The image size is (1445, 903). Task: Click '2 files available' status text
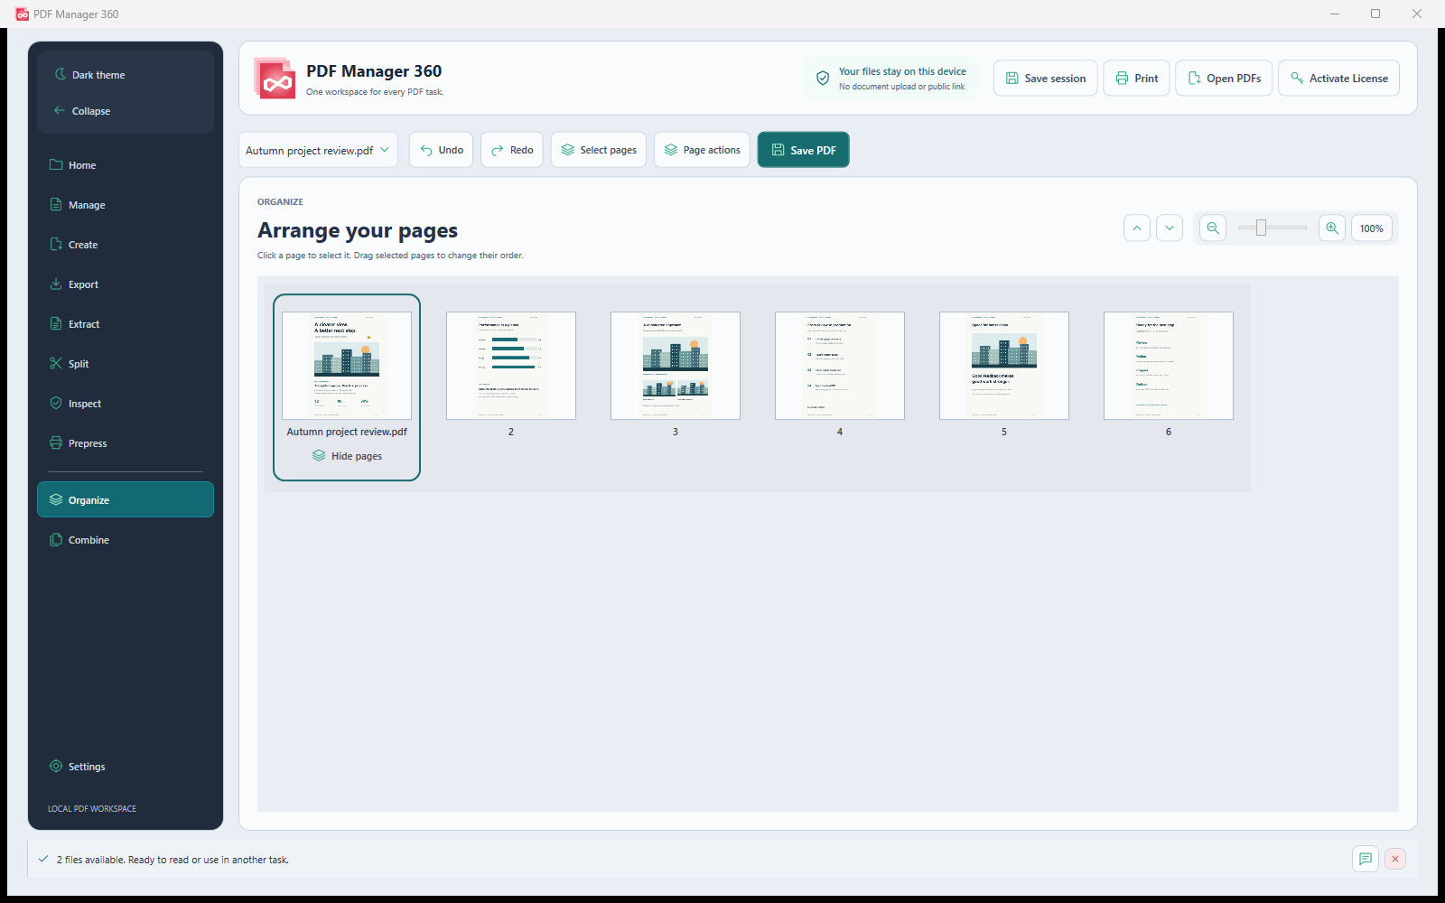click(172, 860)
